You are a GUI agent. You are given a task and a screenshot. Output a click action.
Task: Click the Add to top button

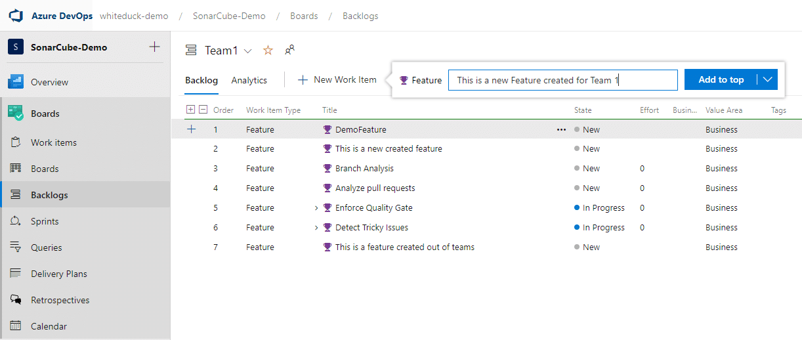(721, 79)
